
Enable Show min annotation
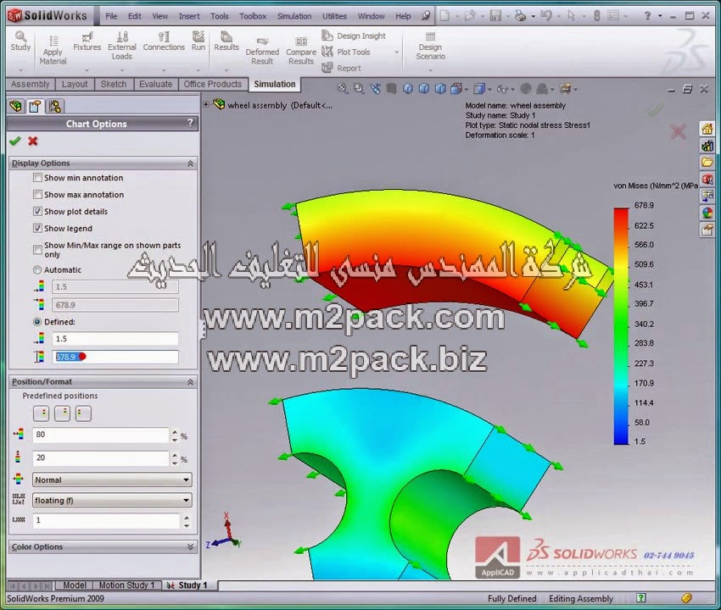coord(37,178)
